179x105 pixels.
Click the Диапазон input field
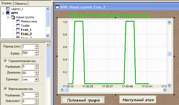(x=28, y=73)
